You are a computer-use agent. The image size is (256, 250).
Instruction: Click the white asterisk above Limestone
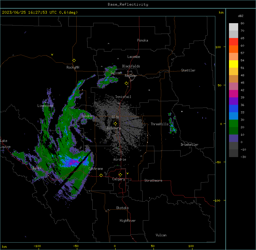(45, 103)
